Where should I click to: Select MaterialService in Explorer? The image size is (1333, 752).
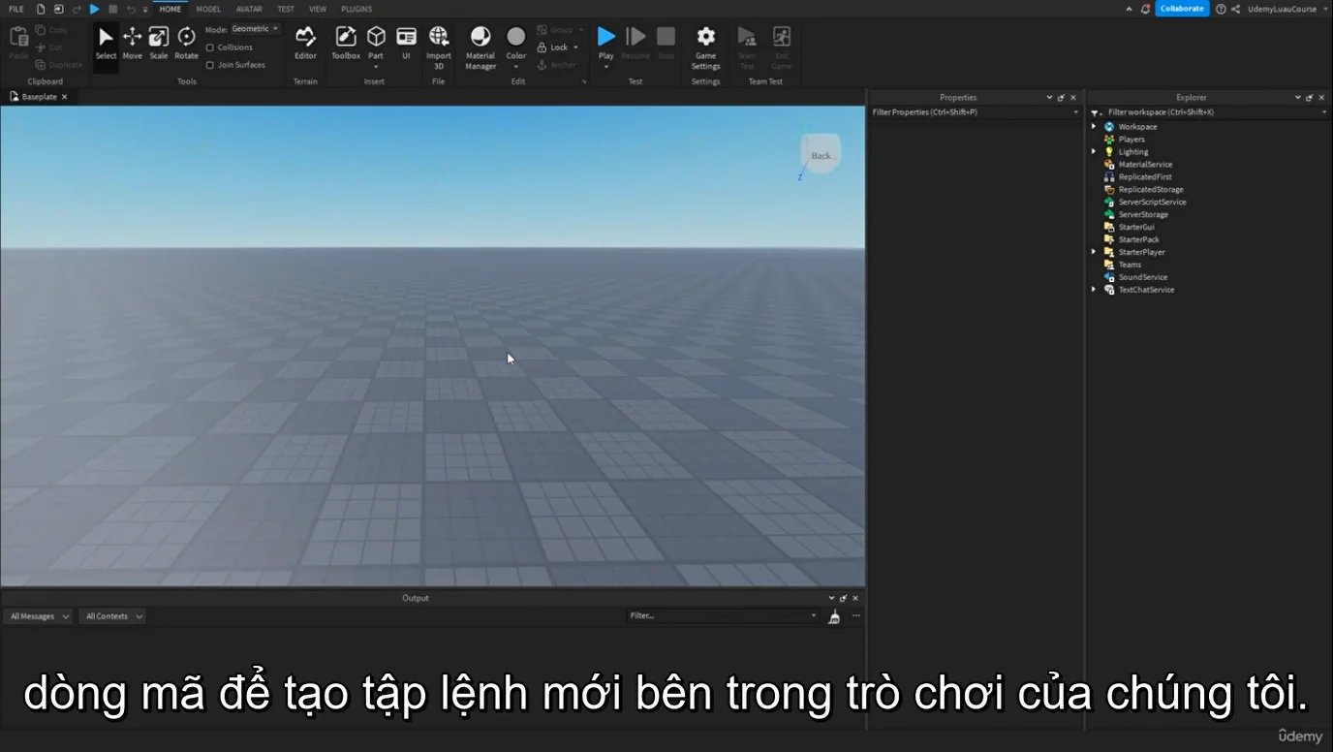tap(1145, 165)
